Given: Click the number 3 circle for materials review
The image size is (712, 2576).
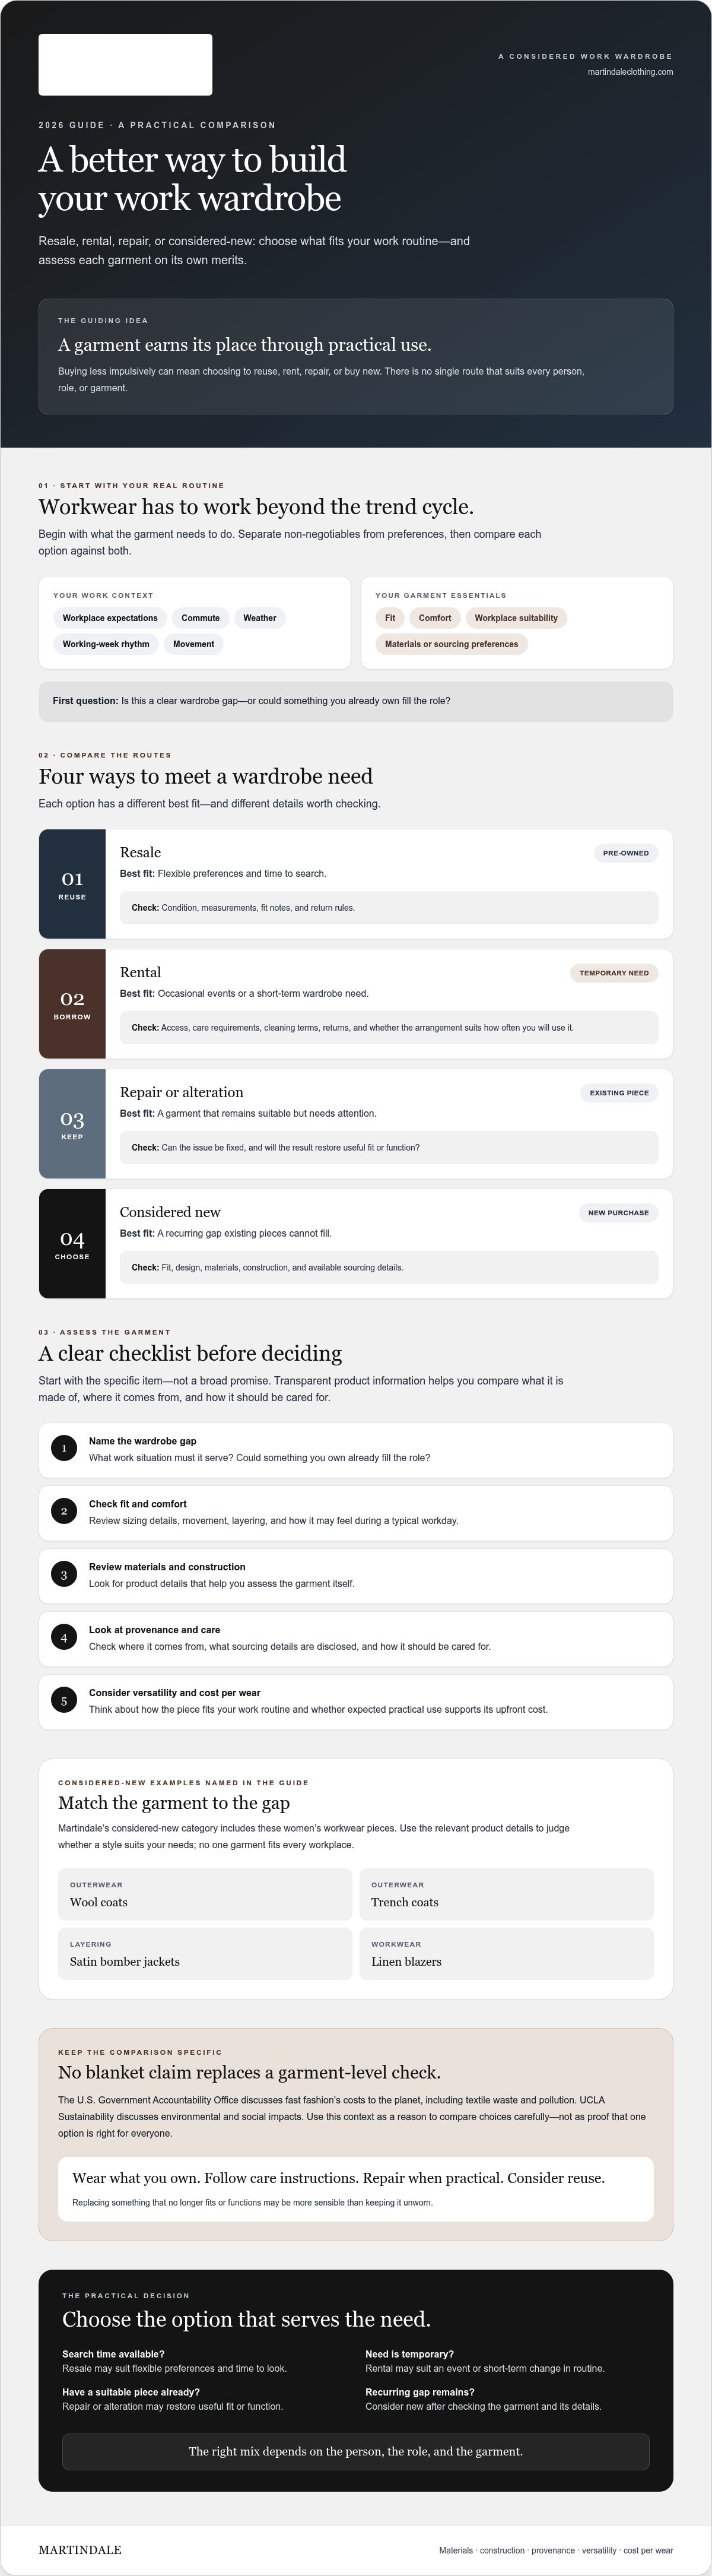Looking at the screenshot, I should click(x=64, y=1575).
